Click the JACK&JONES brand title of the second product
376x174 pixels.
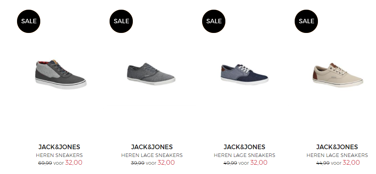click(x=152, y=147)
